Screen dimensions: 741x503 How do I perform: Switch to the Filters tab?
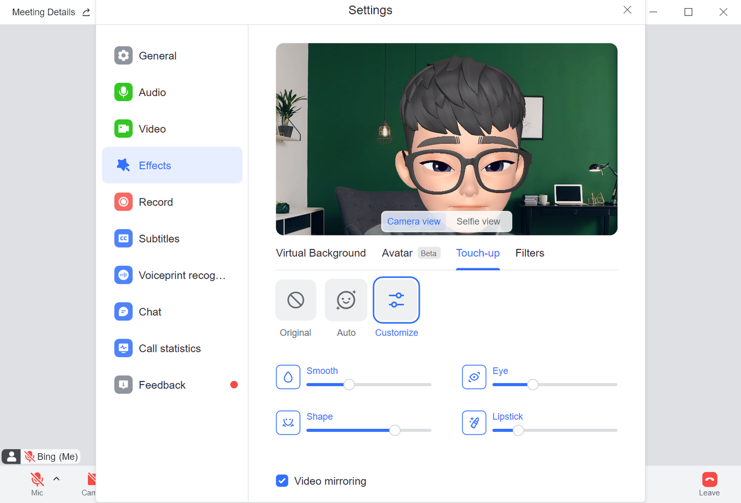click(529, 253)
